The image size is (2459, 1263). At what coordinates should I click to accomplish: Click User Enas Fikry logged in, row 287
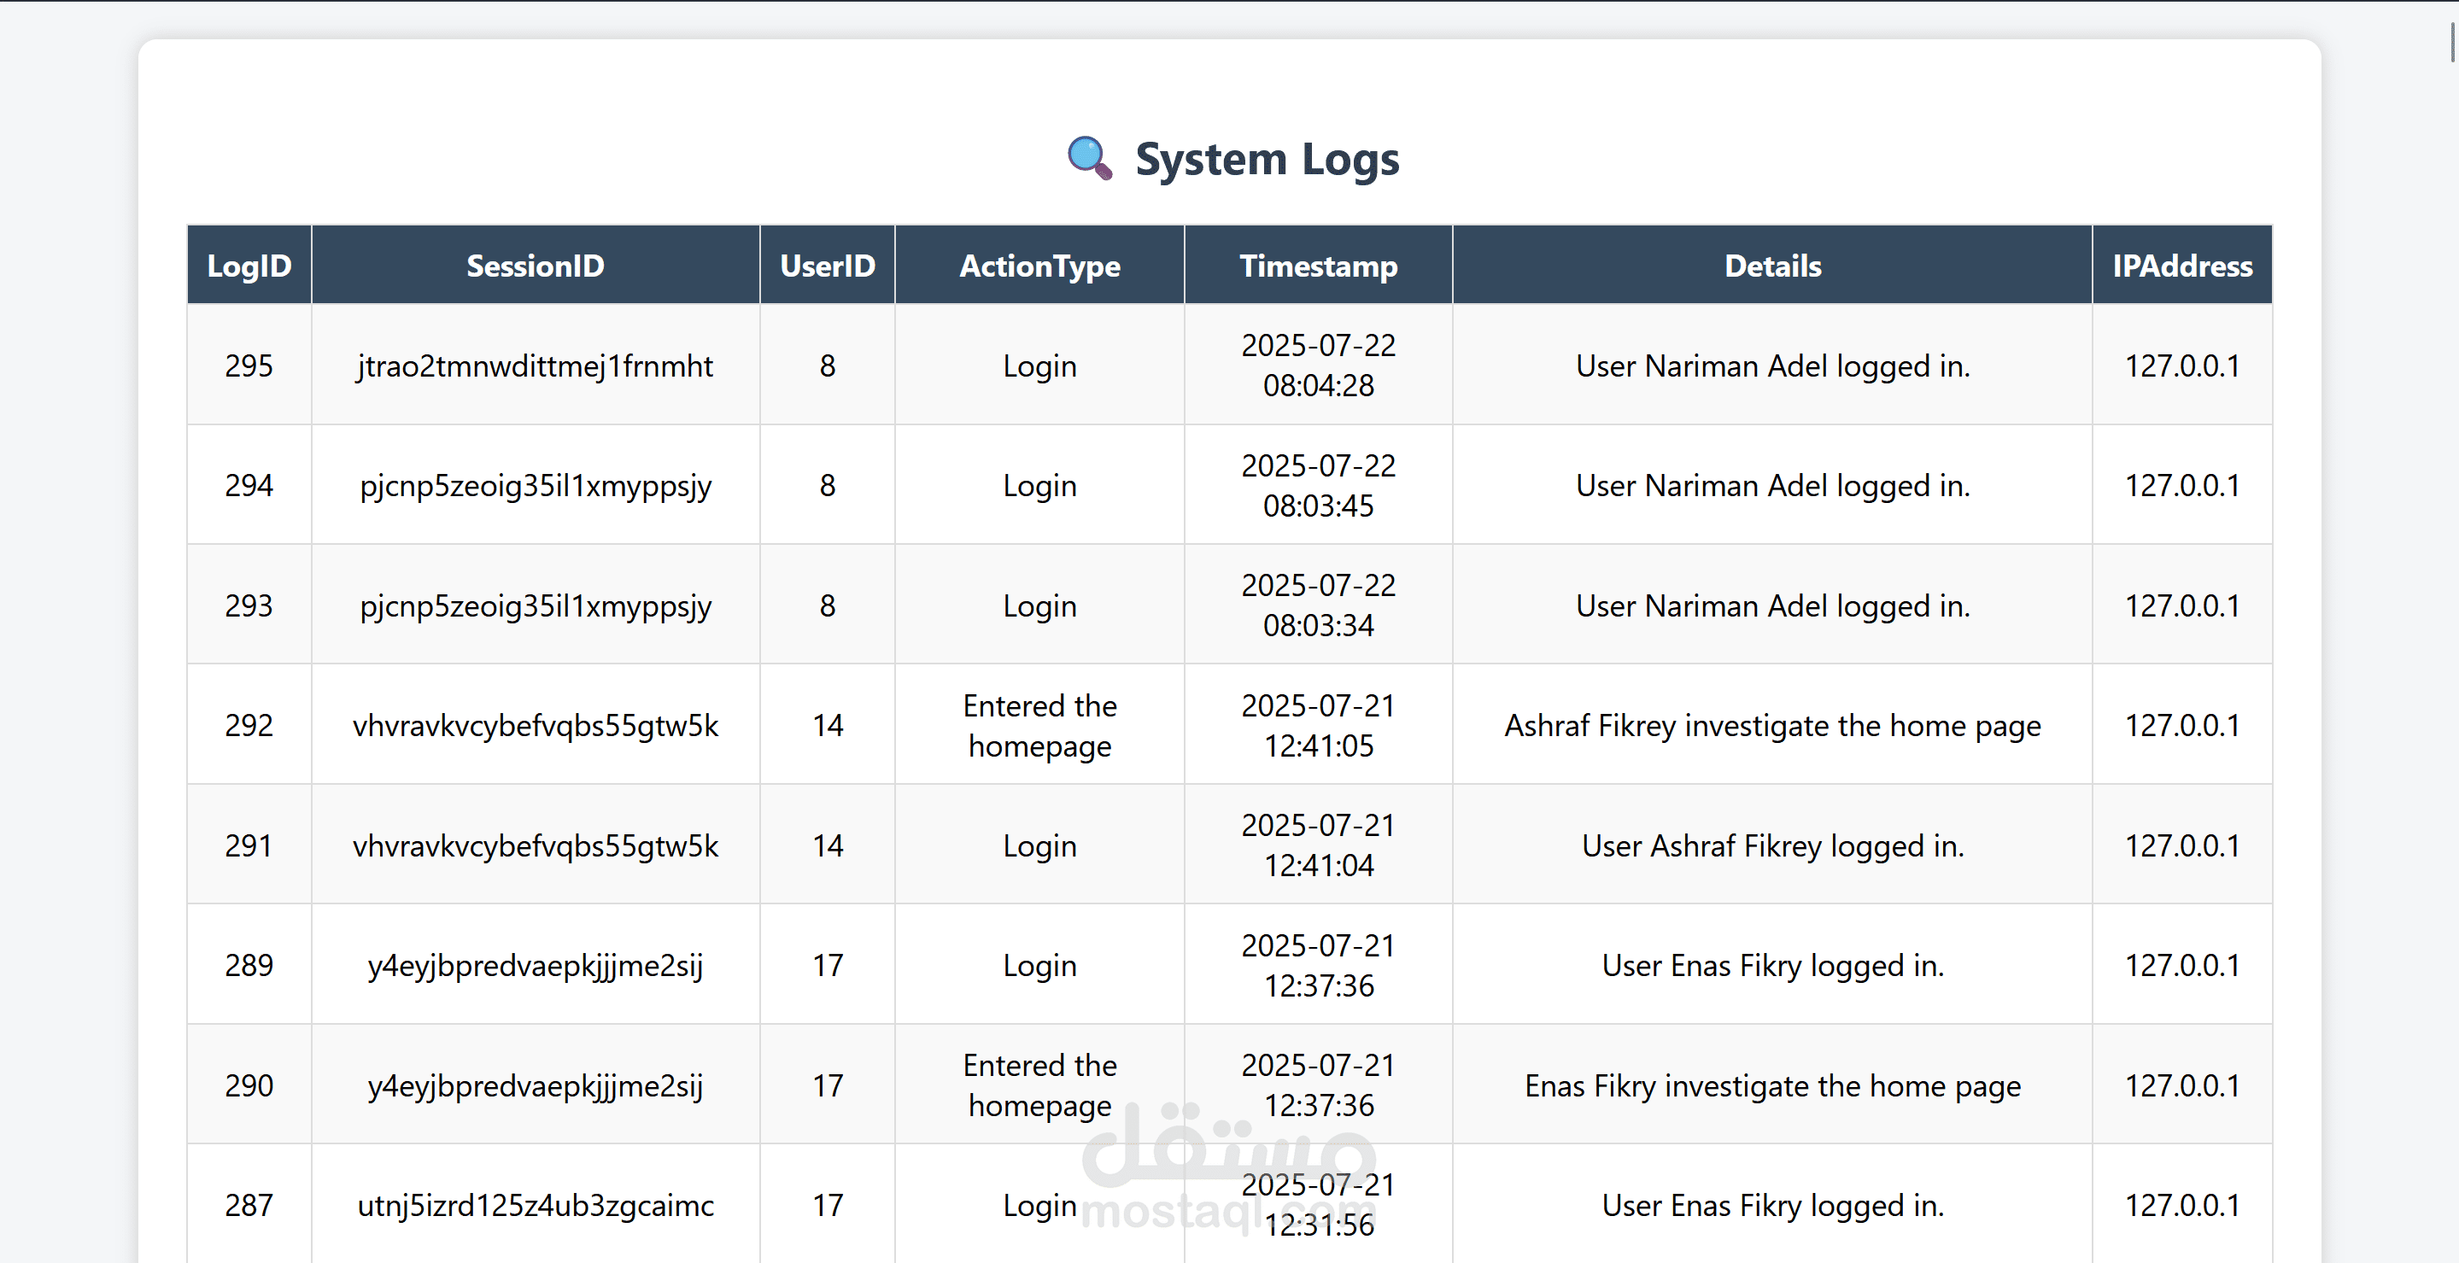point(1772,1206)
